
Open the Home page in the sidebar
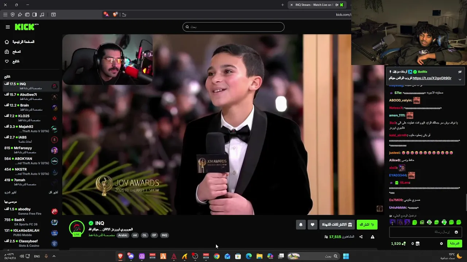(20, 42)
